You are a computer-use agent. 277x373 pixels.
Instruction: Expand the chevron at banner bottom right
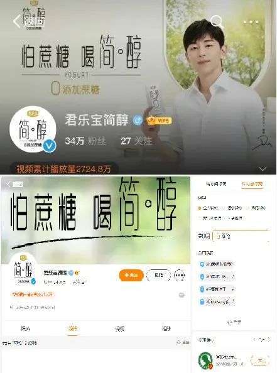point(263,169)
